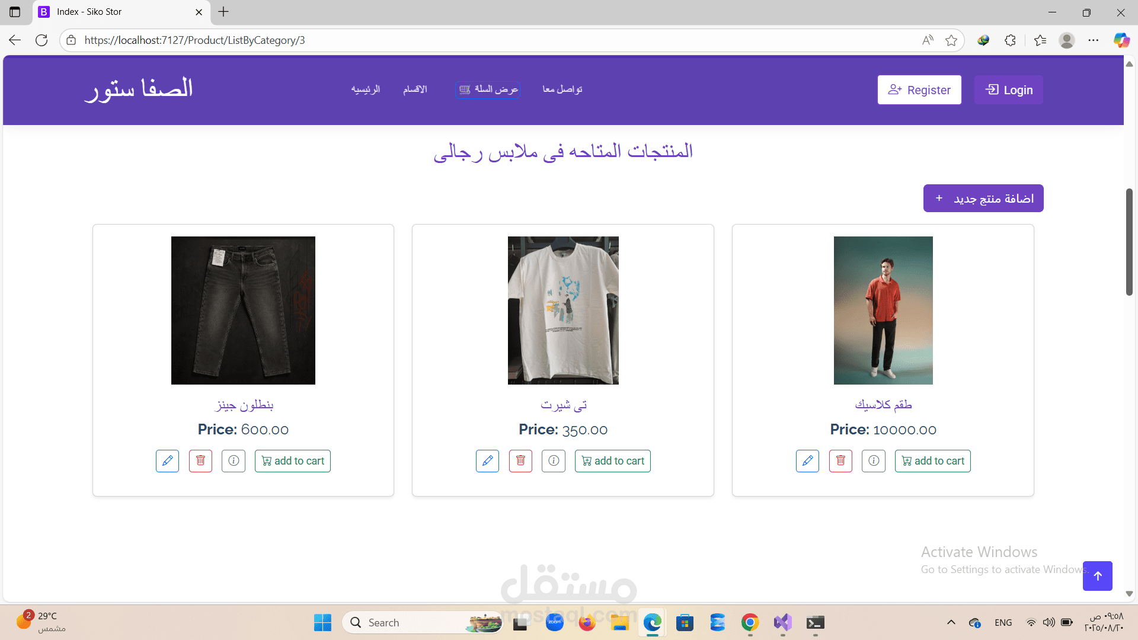The height and width of the screenshot is (640, 1138).
Task: Open the tab actions menu icon
Action: (x=15, y=12)
